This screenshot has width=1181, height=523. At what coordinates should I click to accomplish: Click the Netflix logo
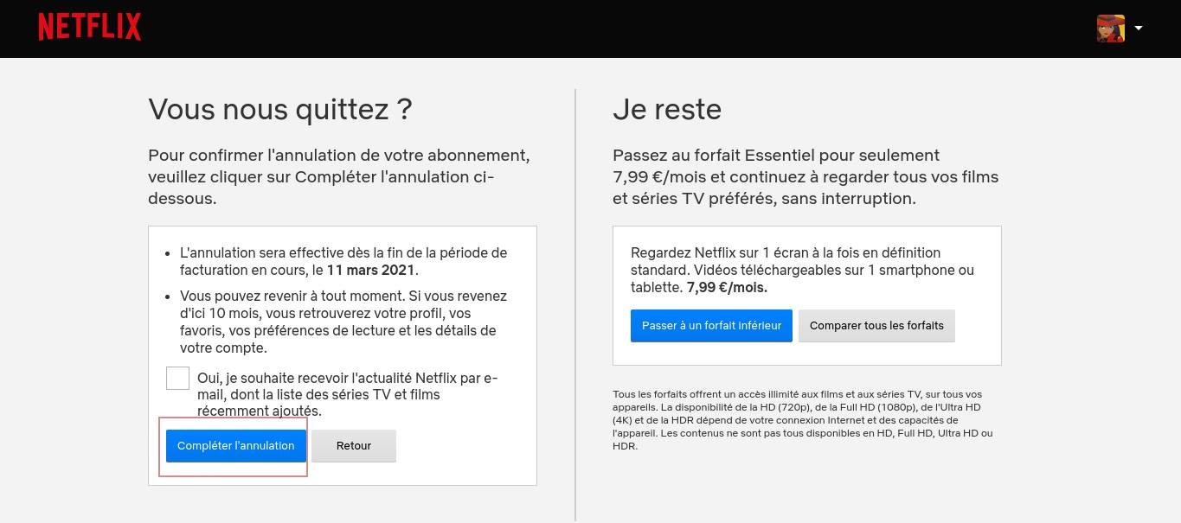(x=89, y=28)
